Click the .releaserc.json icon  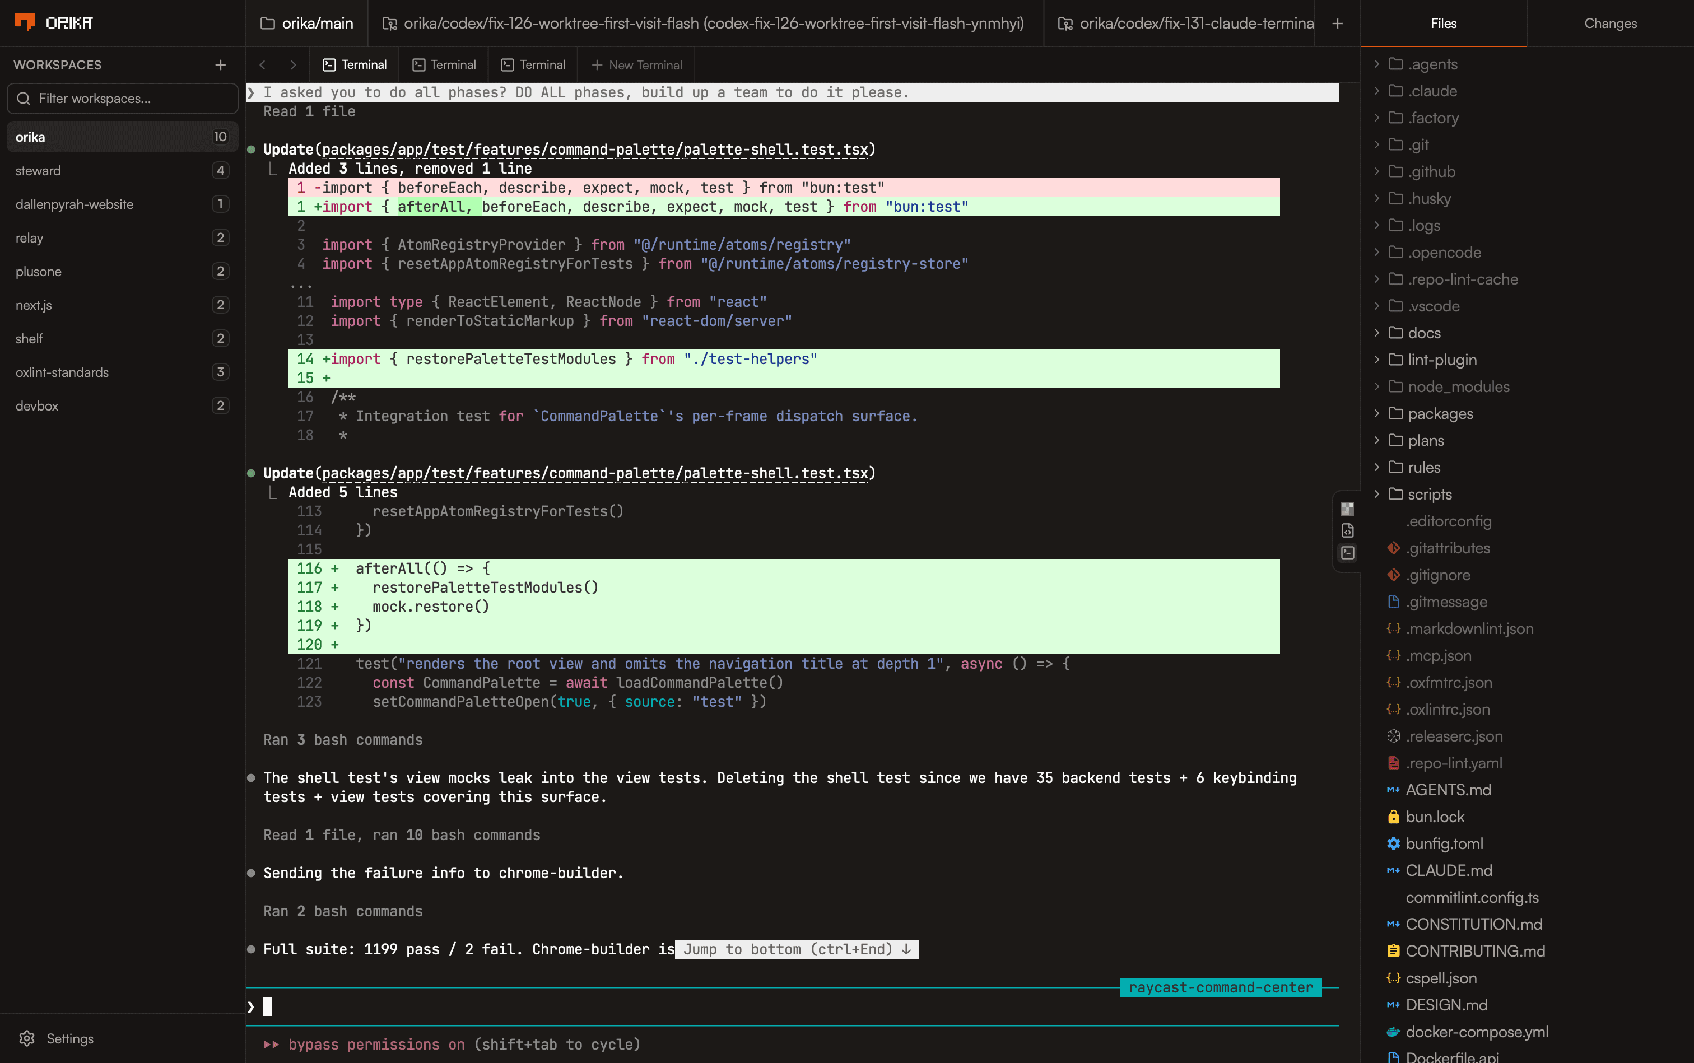click(1393, 736)
